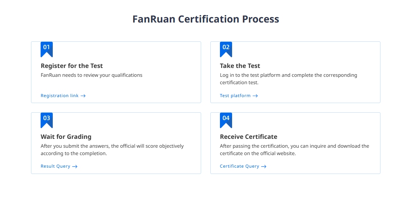
Task: Click the FanRuan Certification Process title
Action: (206, 19)
